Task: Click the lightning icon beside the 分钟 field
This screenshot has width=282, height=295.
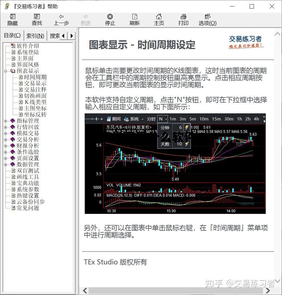Action: tap(186, 128)
